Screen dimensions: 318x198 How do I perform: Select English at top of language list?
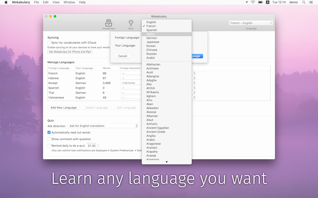pyautogui.click(x=167, y=22)
